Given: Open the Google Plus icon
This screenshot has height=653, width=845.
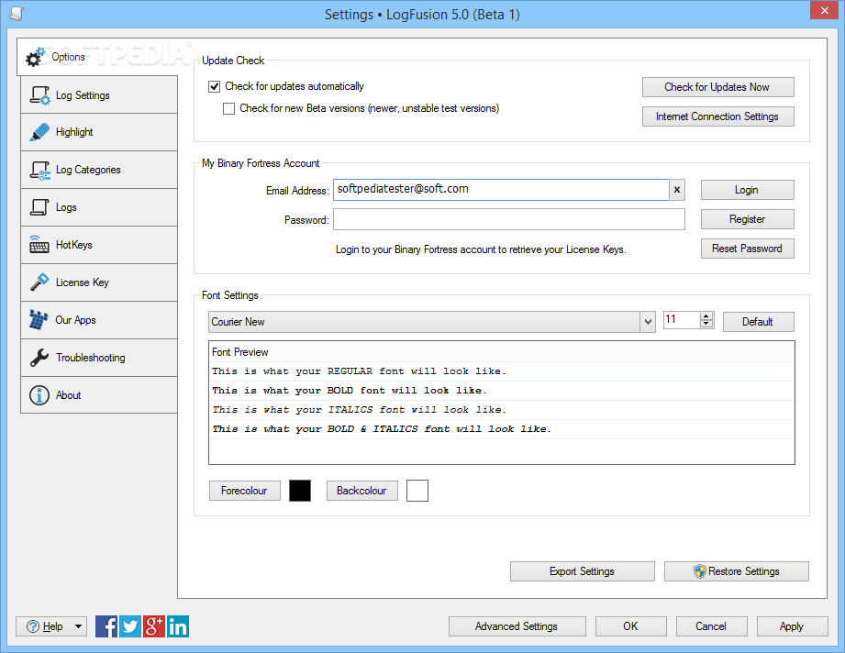Looking at the screenshot, I should tap(153, 626).
